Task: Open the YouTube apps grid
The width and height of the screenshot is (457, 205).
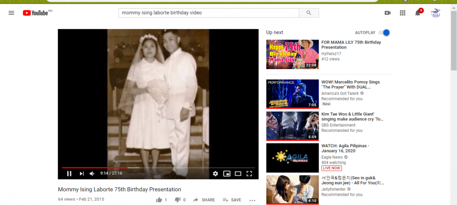Action: (x=403, y=13)
